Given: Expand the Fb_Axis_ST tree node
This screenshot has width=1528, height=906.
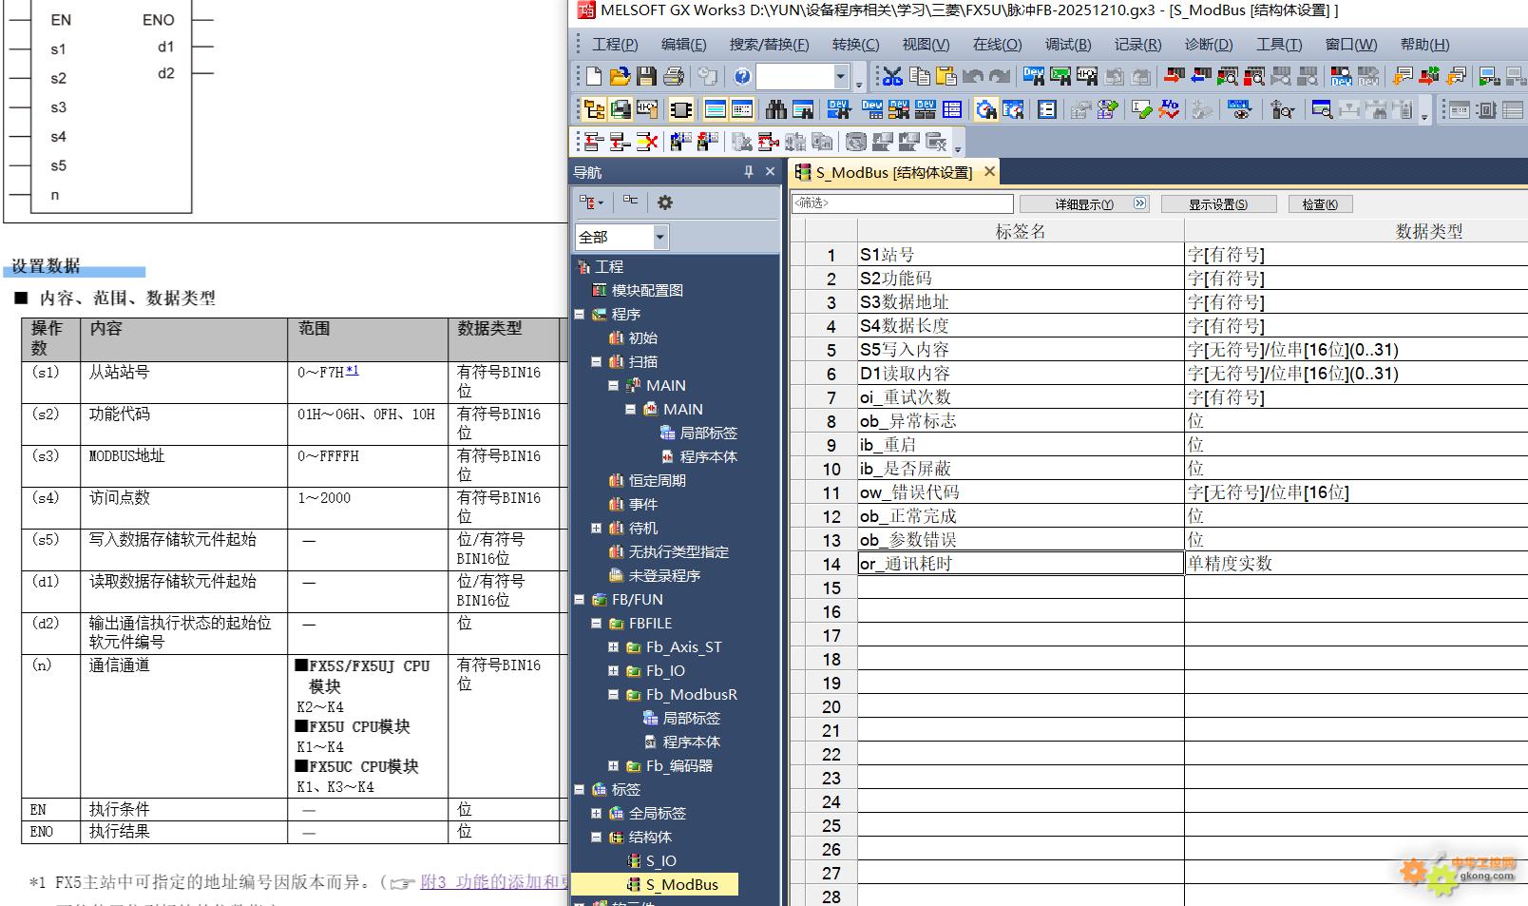Looking at the screenshot, I should tap(613, 647).
